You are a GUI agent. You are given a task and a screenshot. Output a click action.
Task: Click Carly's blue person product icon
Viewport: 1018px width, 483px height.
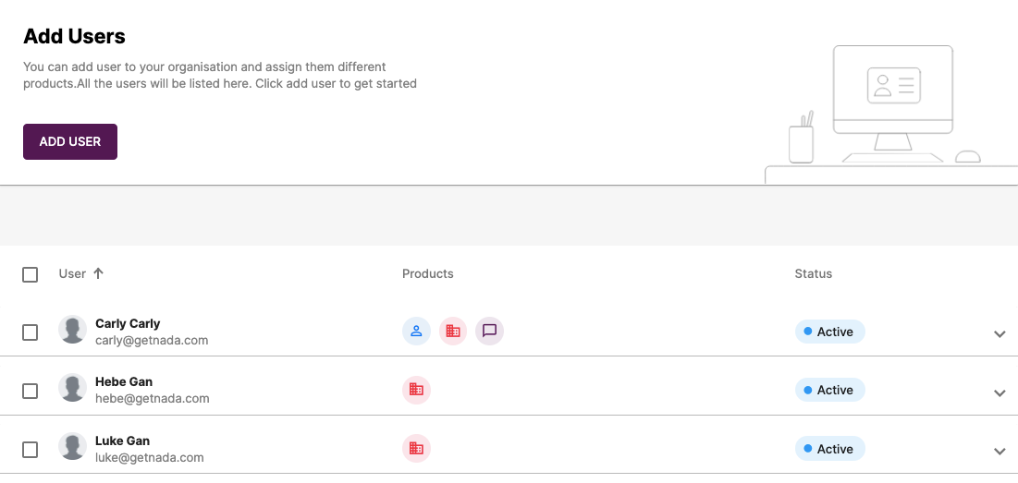click(417, 332)
